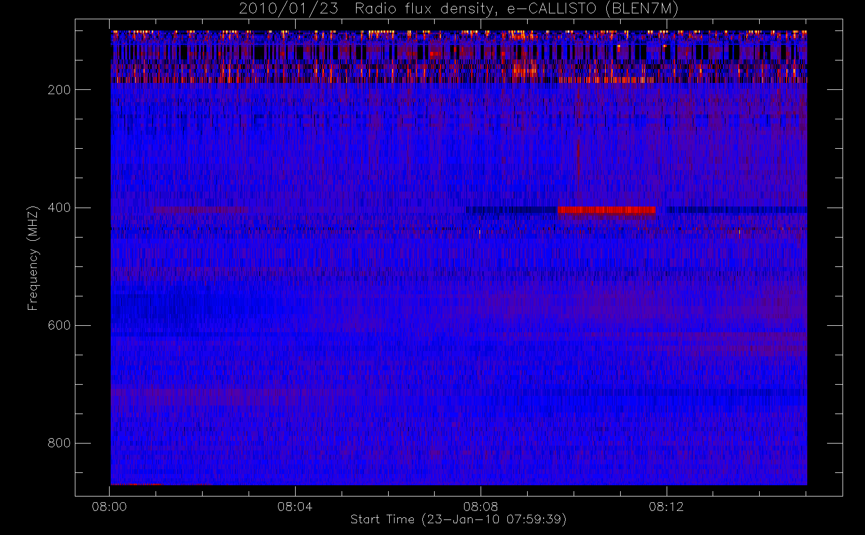Click the 800 frequency tick label
The width and height of the screenshot is (865, 535).
click(x=59, y=443)
